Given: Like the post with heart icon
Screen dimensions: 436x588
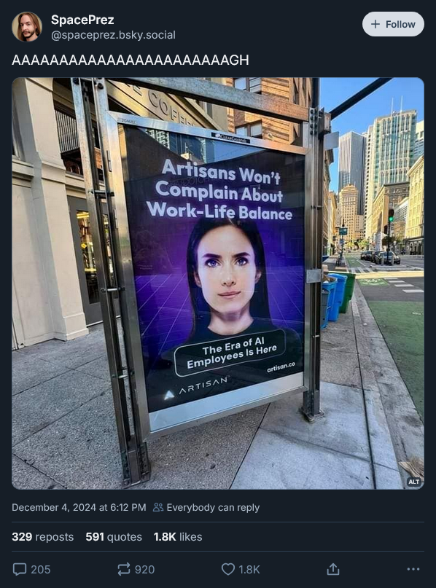Looking at the screenshot, I should pos(227,569).
